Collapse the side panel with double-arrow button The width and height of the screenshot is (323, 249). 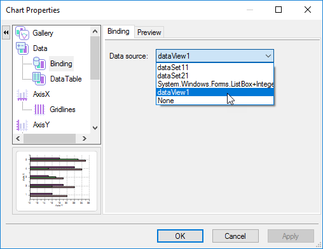[x=6, y=32]
